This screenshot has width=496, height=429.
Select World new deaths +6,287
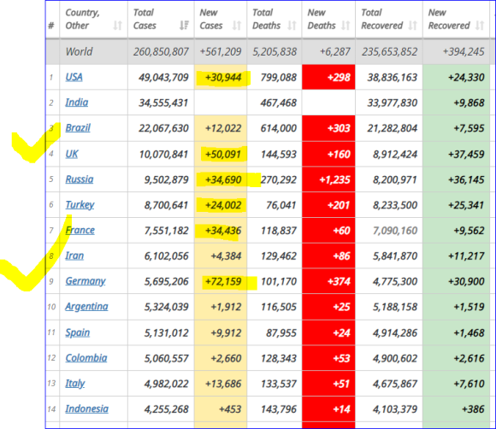[335, 51]
